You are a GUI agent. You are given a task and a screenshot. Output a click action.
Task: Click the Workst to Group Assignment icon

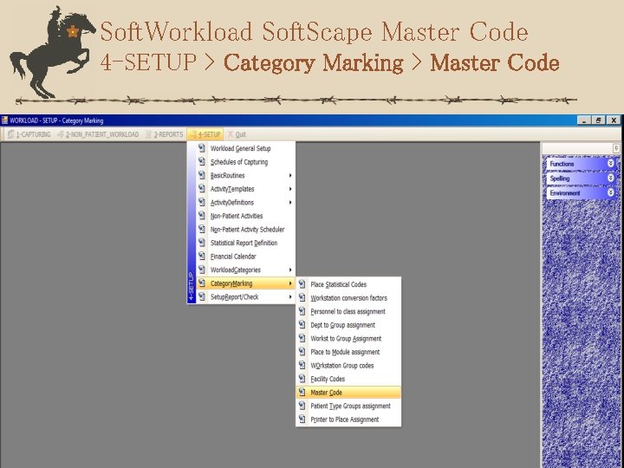302,339
